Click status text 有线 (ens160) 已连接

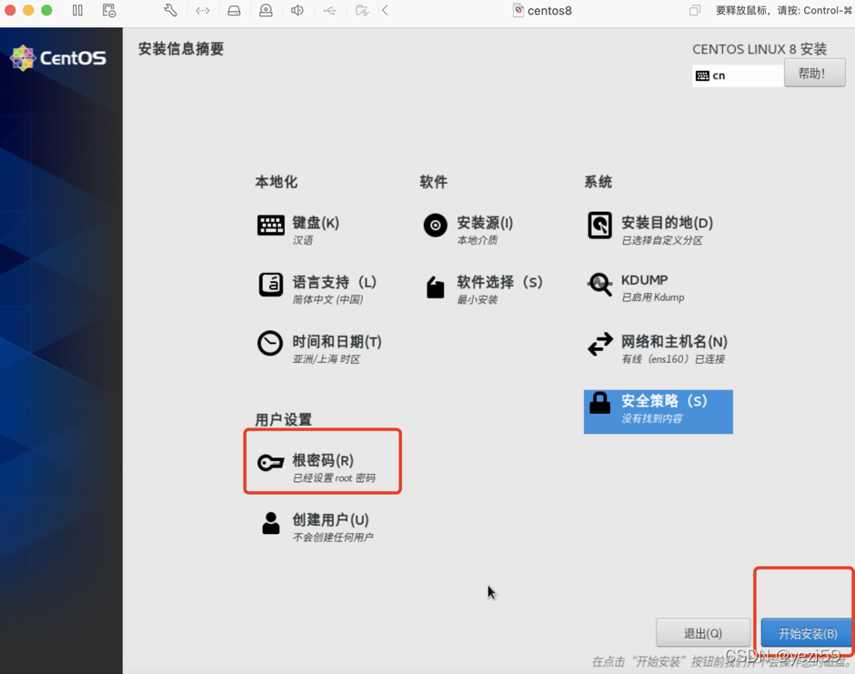pos(673,358)
